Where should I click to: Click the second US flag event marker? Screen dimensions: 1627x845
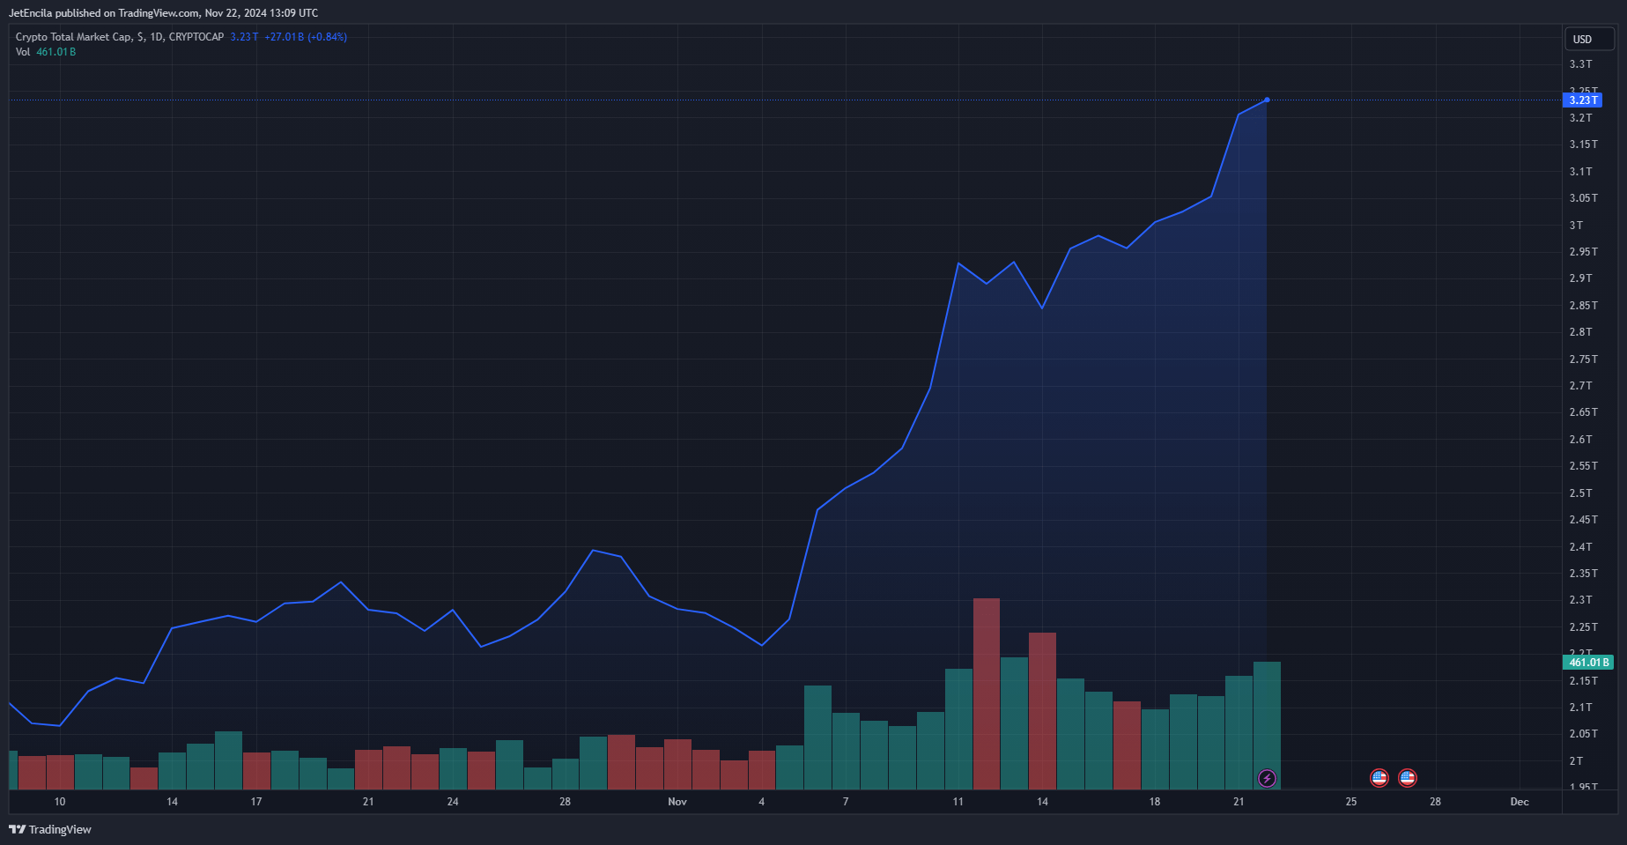(x=1407, y=778)
